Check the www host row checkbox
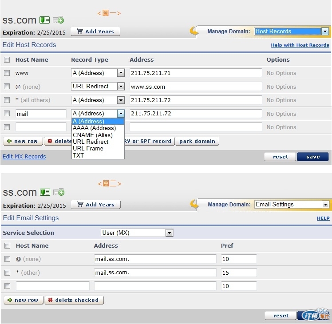The width and height of the screenshot is (332, 324). [x=7, y=73]
